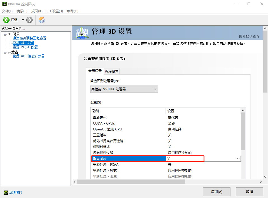Collapse the 3D 设置 tree node

coord(5,34)
